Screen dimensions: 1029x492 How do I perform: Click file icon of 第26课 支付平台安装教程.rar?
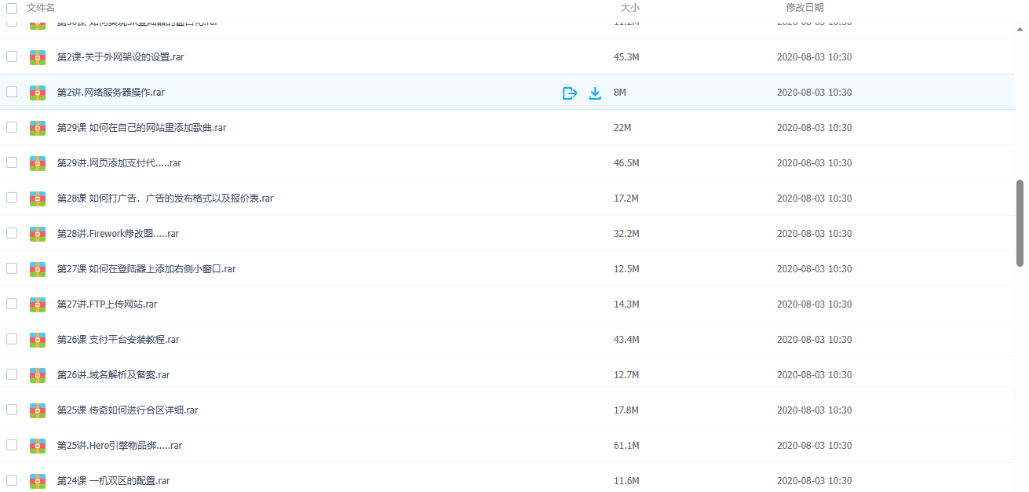pos(38,340)
